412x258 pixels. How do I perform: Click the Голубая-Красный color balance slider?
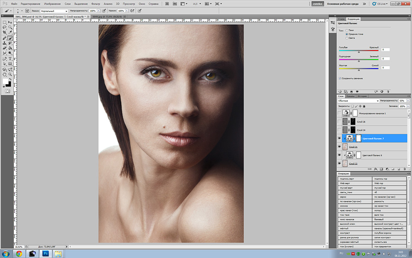point(358,51)
